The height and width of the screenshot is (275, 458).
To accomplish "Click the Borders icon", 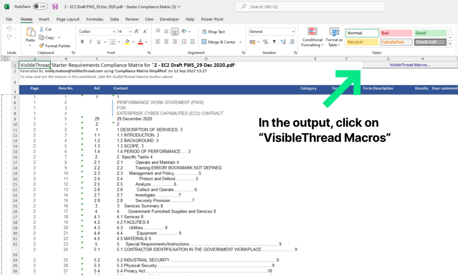I will [x=113, y=42].
